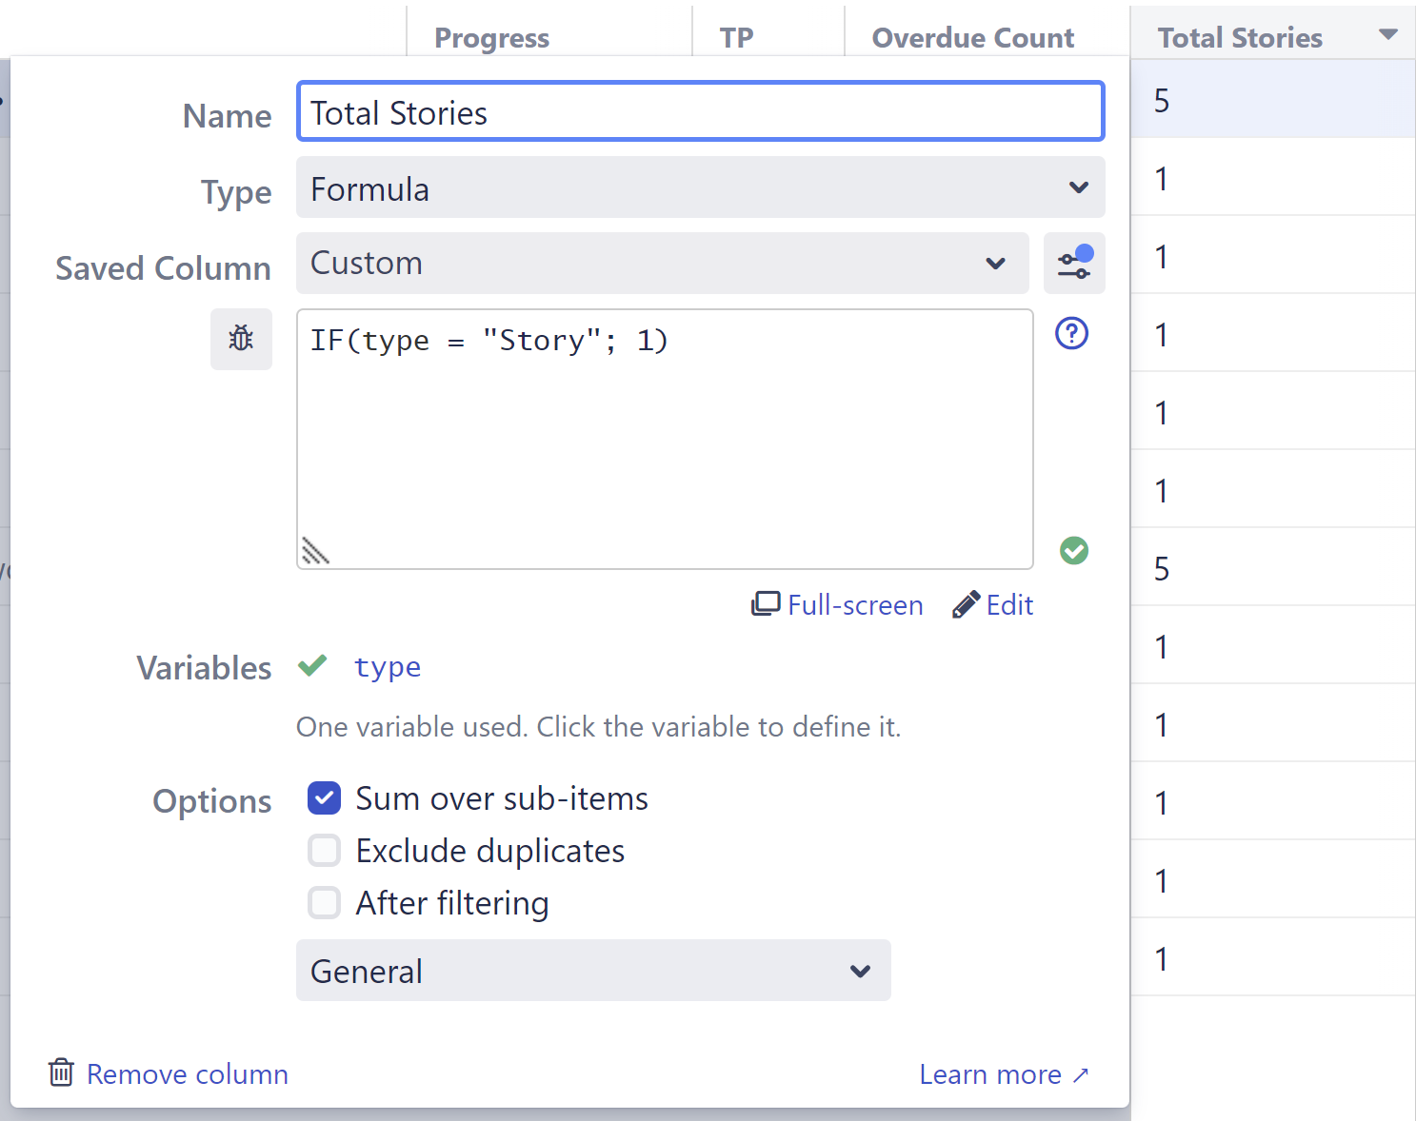1416x1121 pixels.
Task: Expand the Saved Column Custom dropdown
Action: click(662, 264)
